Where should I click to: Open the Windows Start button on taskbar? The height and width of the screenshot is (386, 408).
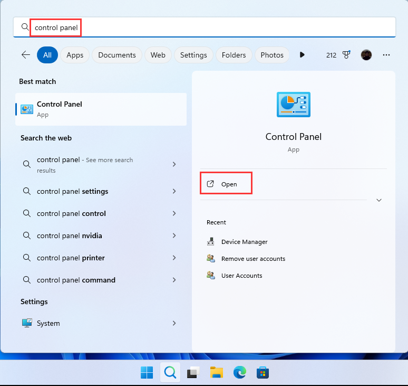click(147, 372)
